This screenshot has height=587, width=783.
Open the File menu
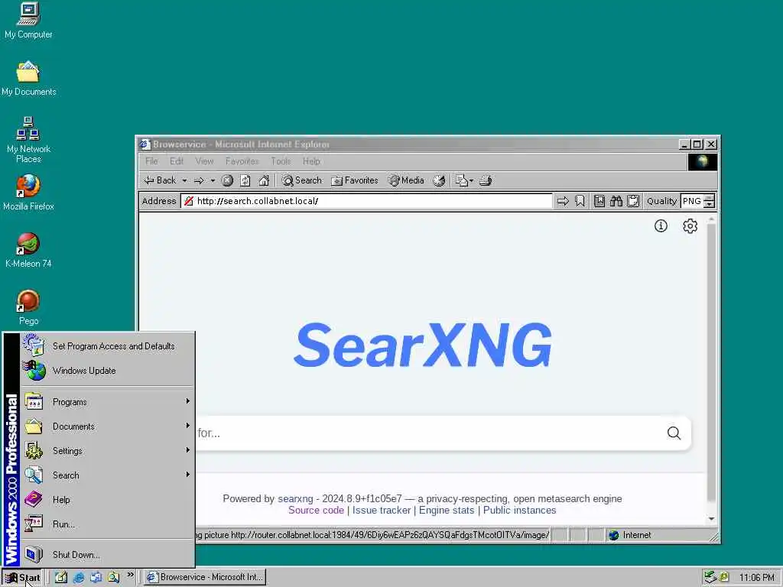click(x=151, y=161)
